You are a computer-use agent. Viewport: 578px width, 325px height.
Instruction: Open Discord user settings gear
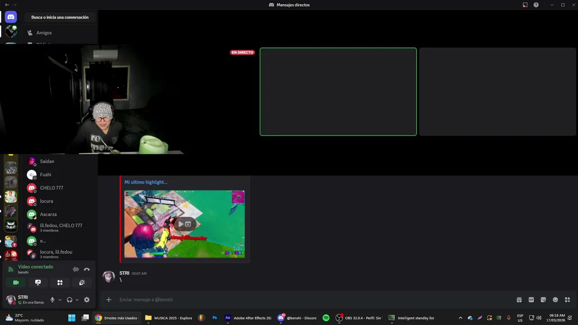pos(87,300)
